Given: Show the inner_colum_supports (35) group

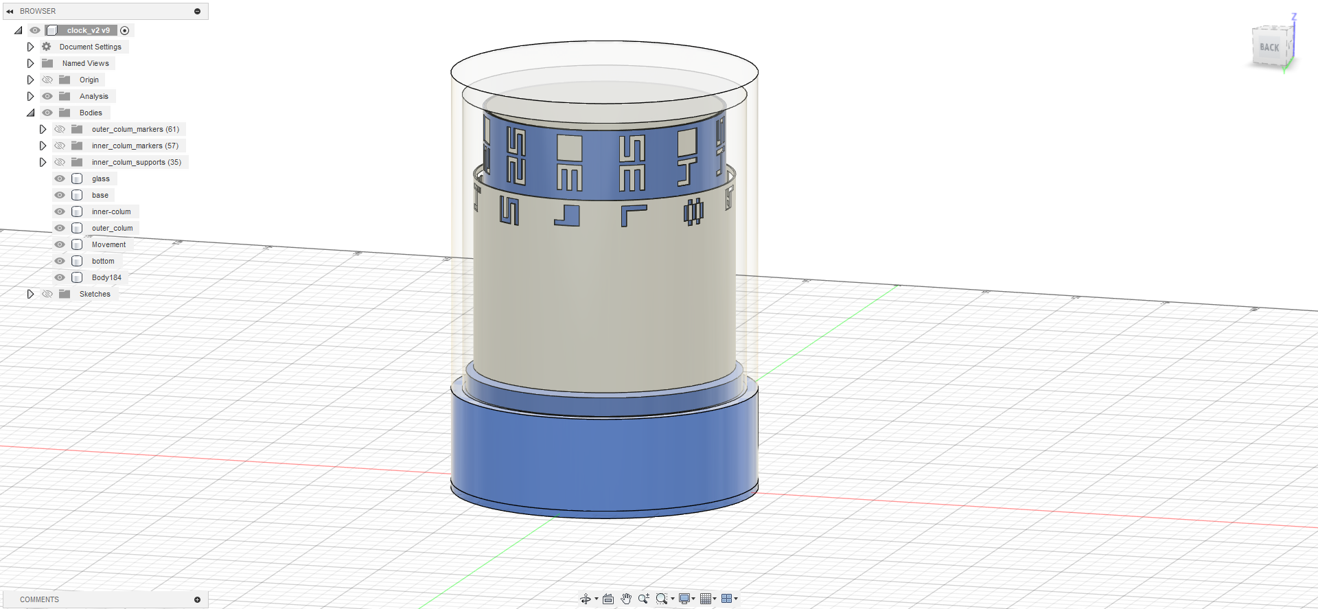Looking at the screenshot, I should tap(60, 162).
